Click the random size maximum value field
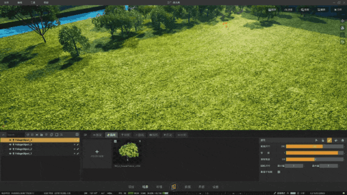Screen dimensions: 347x195 (329, 166)
